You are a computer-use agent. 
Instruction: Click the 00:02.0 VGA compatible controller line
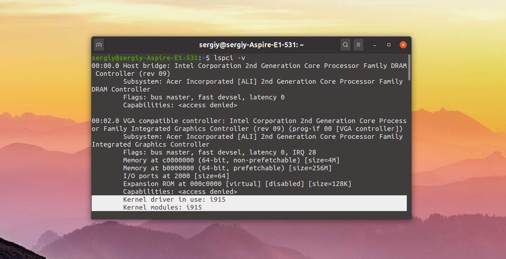point(249,121)
